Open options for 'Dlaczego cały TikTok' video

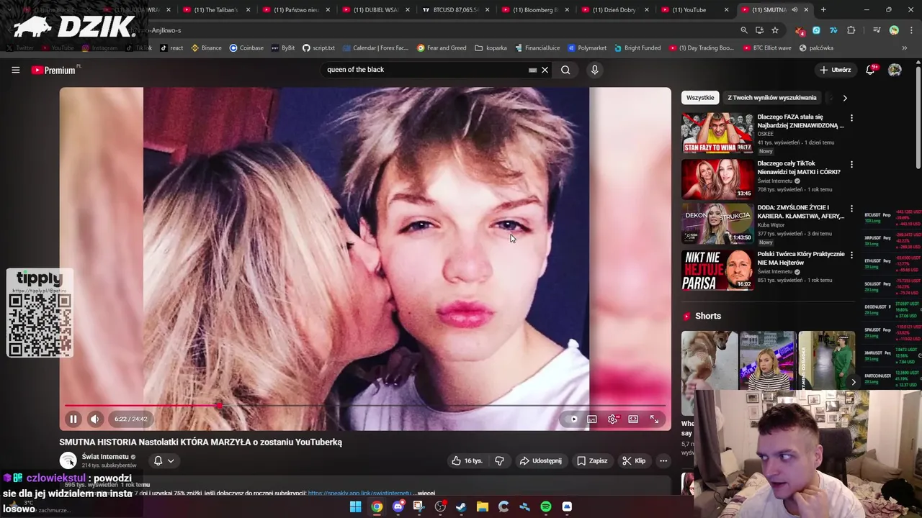[851, 165]
